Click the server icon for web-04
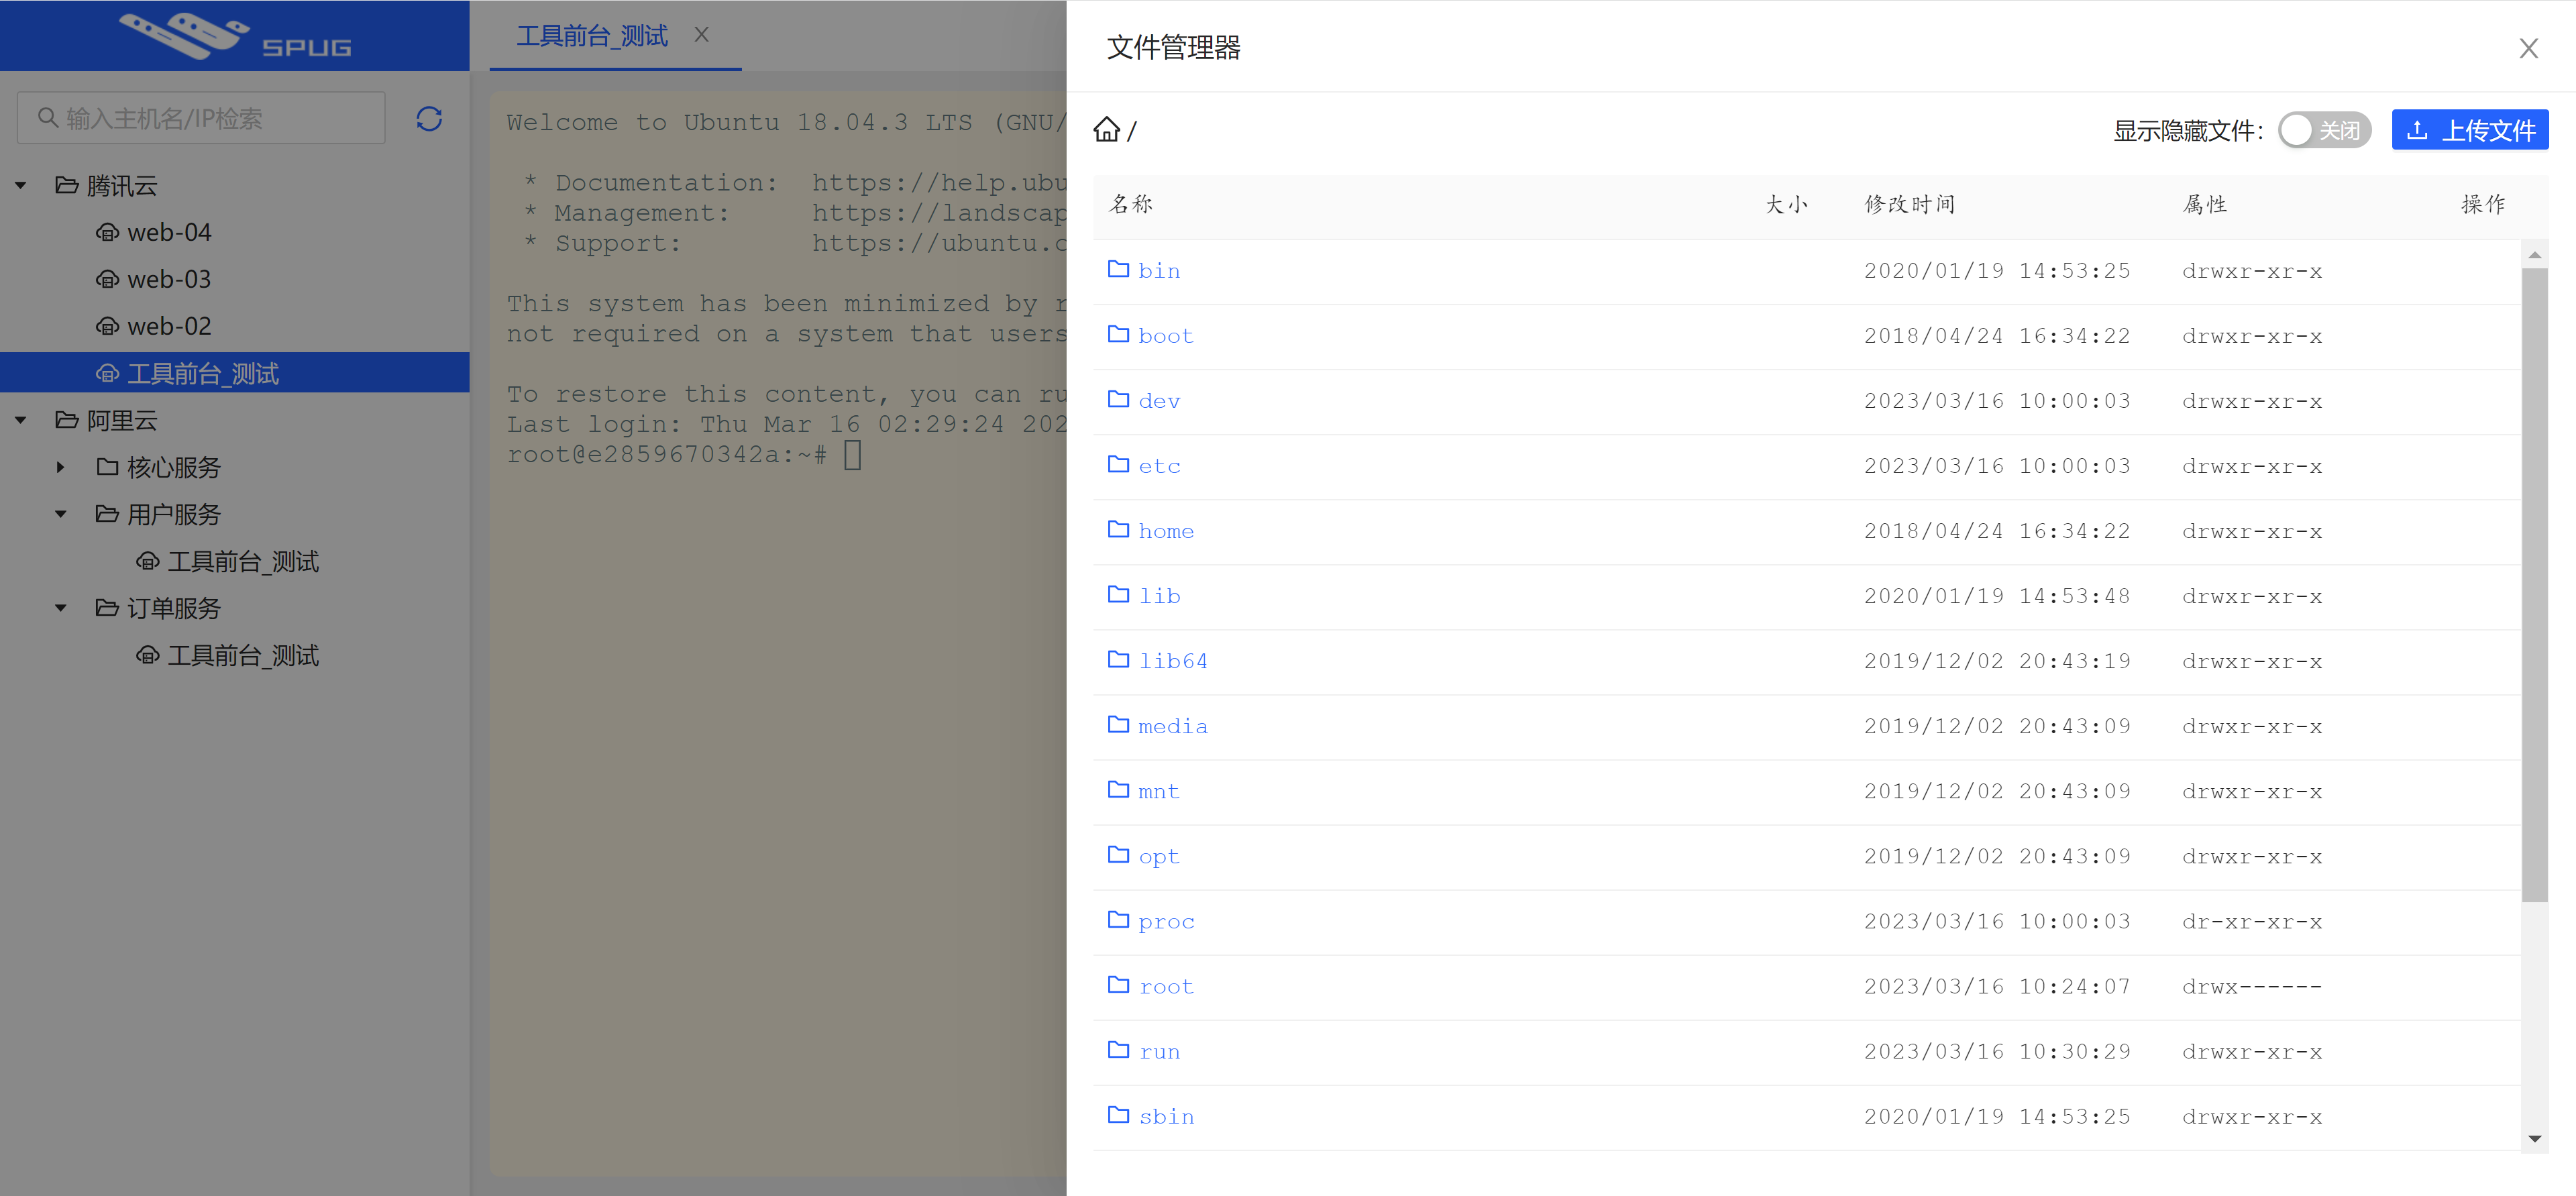 click(107, 233)
